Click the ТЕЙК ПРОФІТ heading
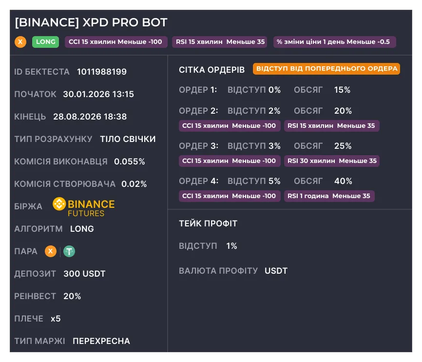 click(x=208, y=223)
